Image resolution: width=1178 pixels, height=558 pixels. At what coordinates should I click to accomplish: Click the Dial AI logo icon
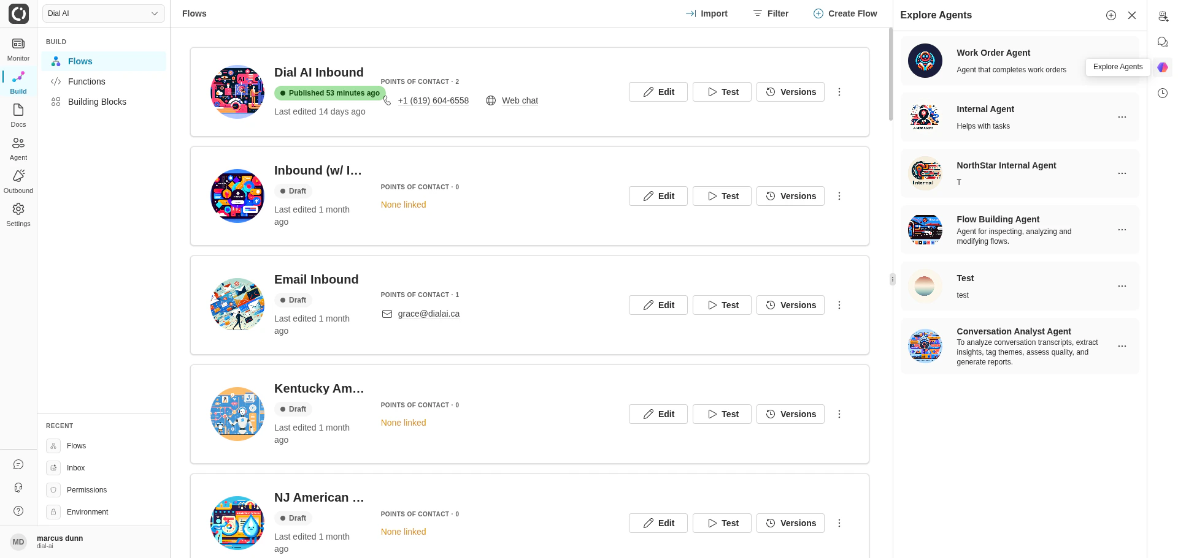(18, 13)
